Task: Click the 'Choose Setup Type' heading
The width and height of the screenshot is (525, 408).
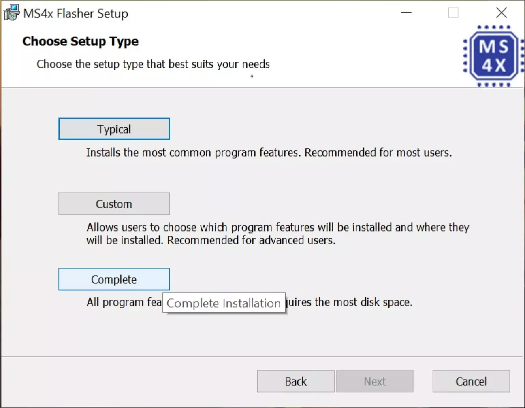Action: click(81, 41)
